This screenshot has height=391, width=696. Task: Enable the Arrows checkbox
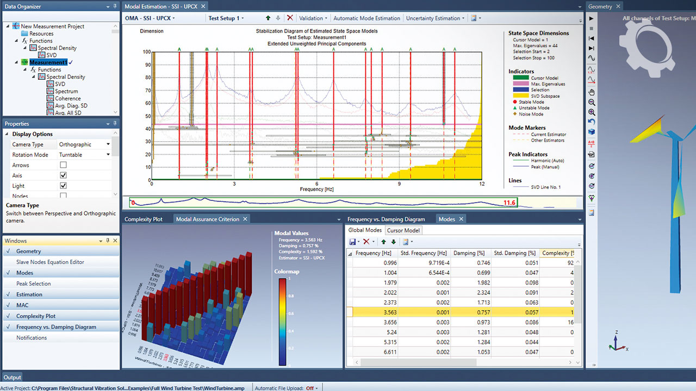[x=63, y=165]
